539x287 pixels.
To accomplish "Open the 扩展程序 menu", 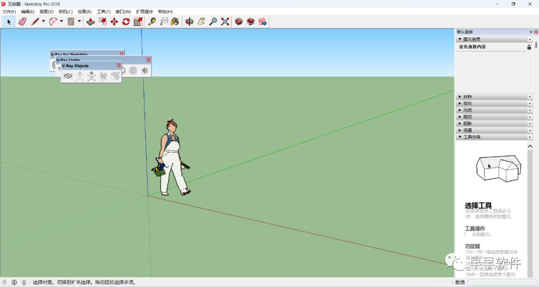I will click(144, 11).
